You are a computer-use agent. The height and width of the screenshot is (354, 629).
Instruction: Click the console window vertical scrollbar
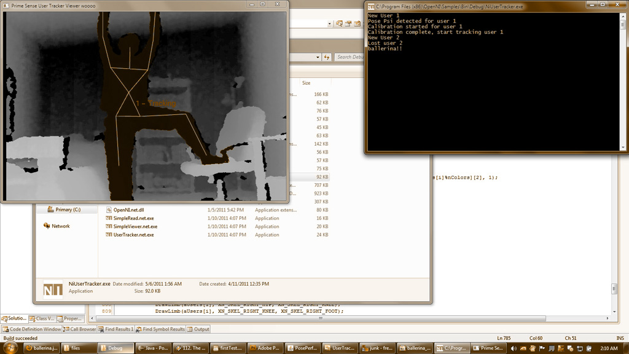click(x=623, y=80)
